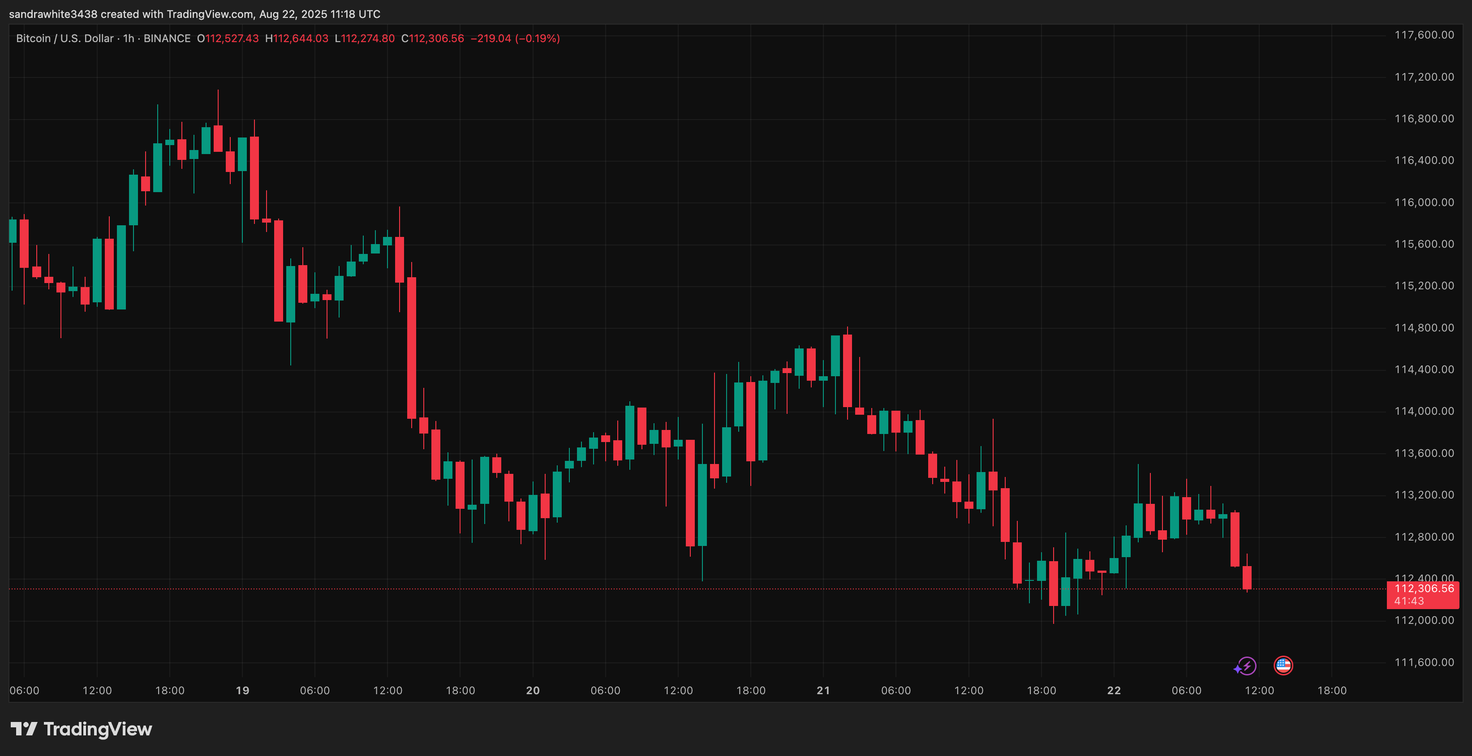Click the 112,000.00 price scale label

[x=1424, y=620]
